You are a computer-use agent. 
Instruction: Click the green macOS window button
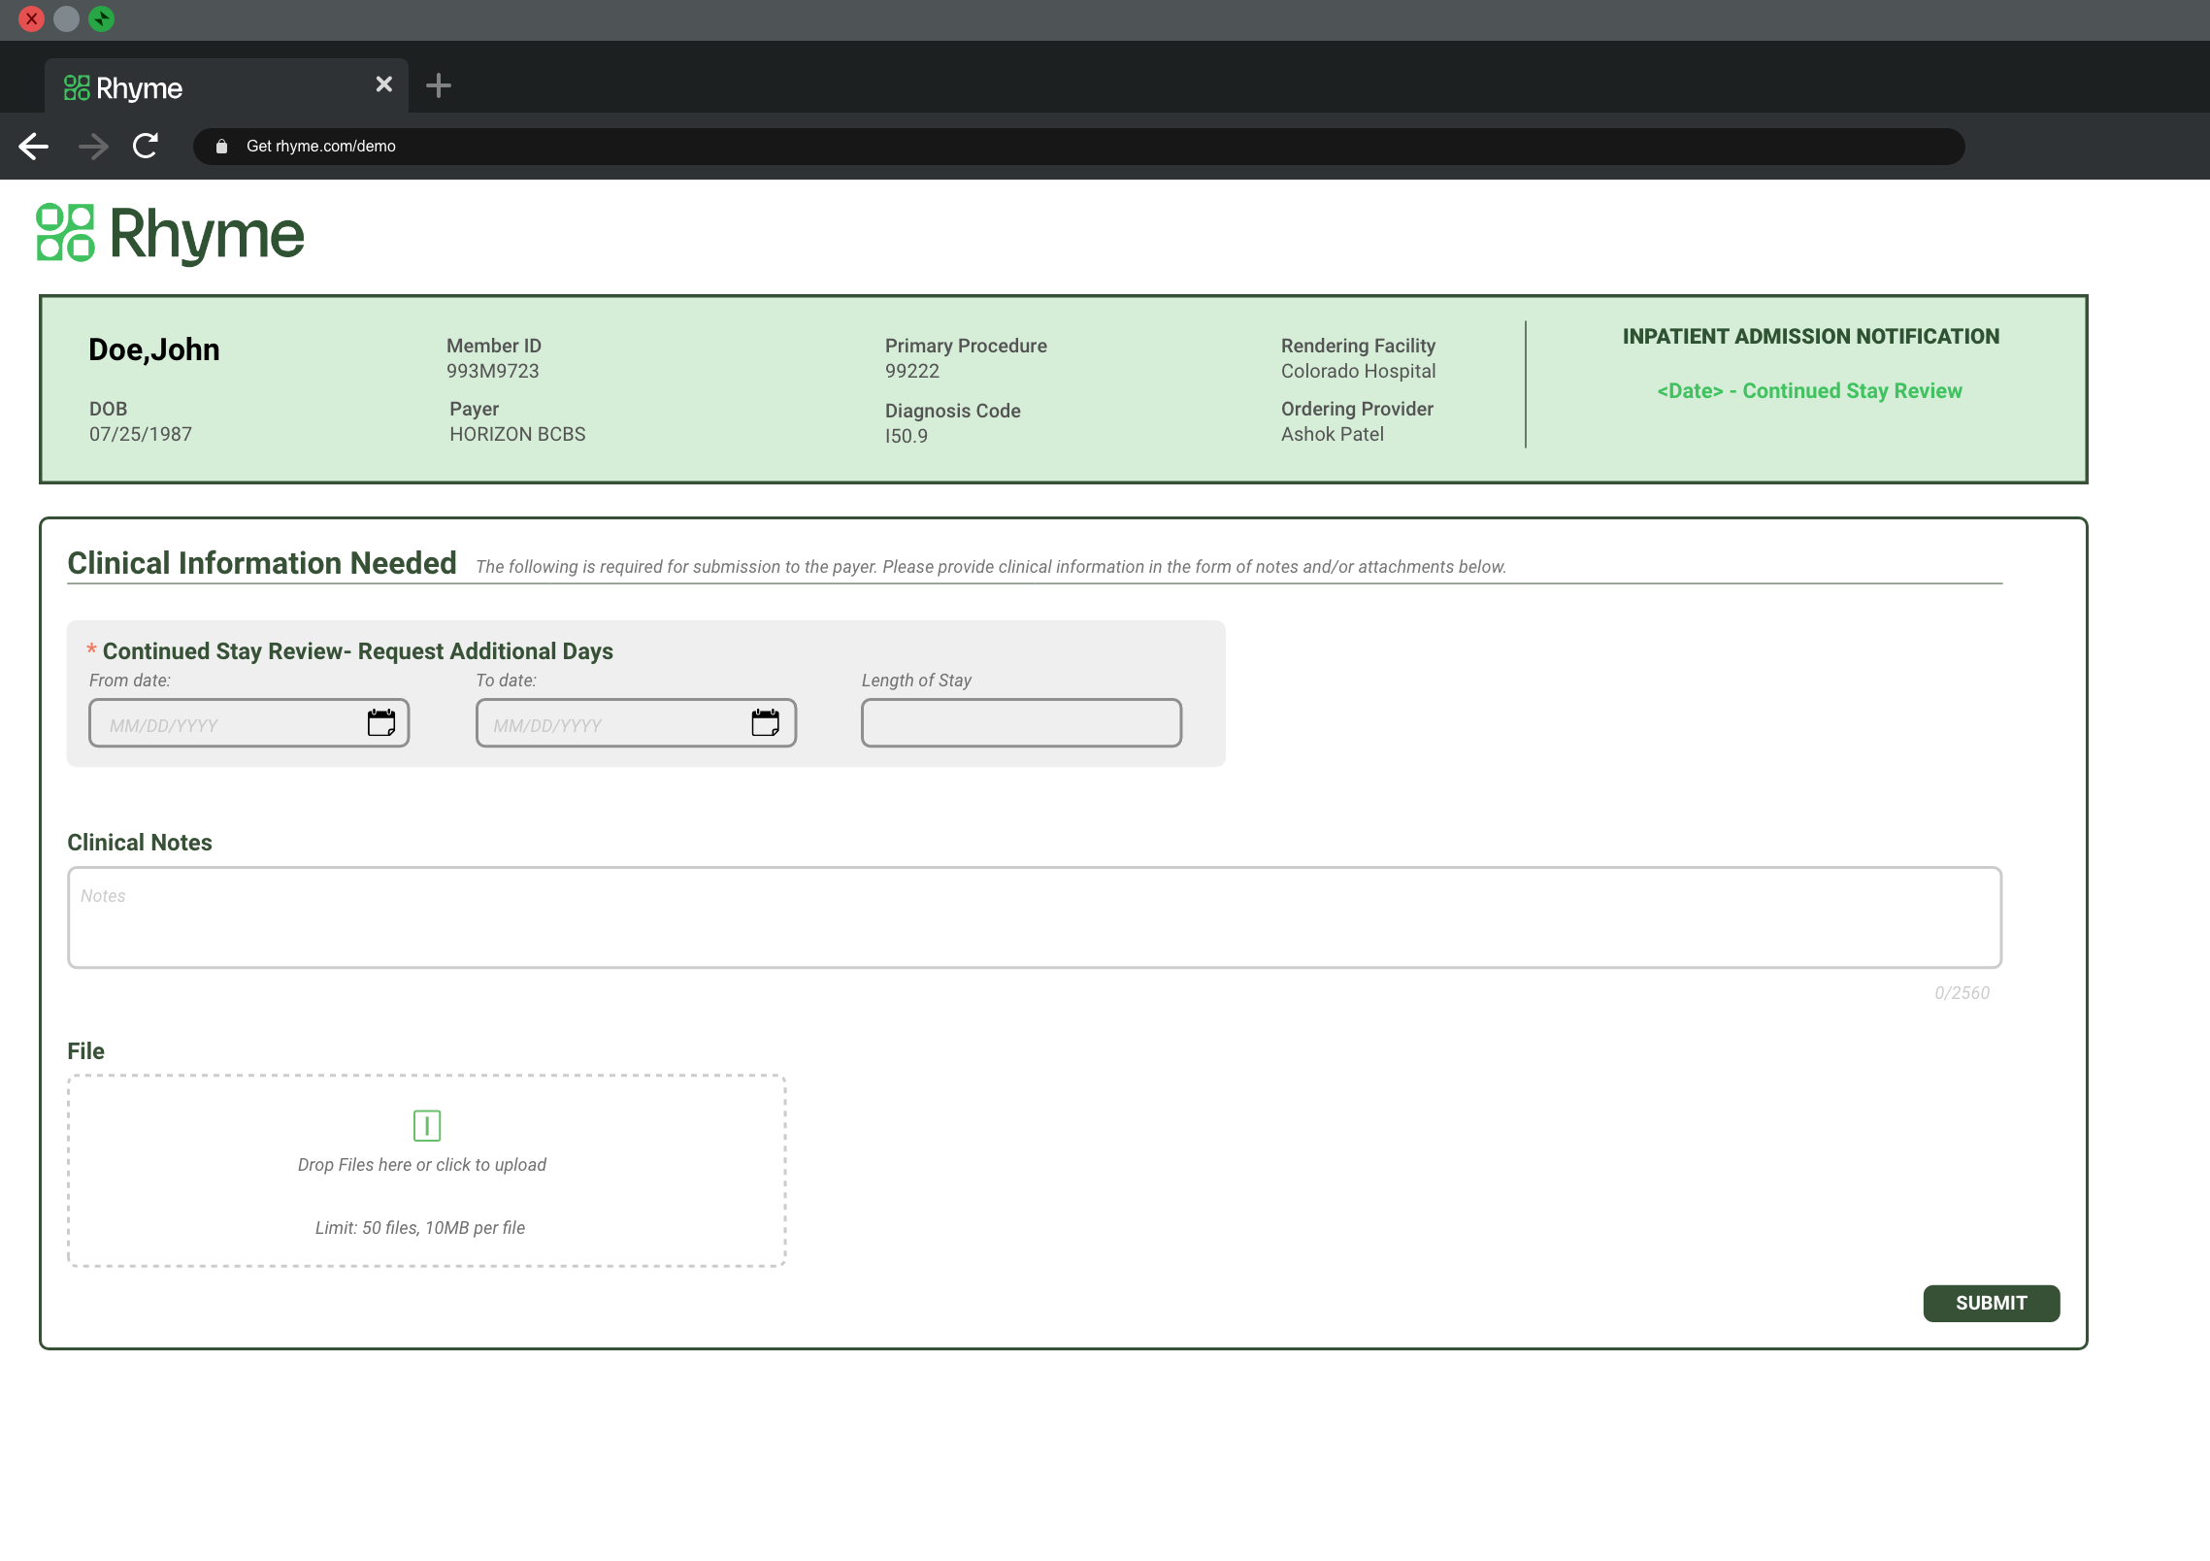(101, 19)
